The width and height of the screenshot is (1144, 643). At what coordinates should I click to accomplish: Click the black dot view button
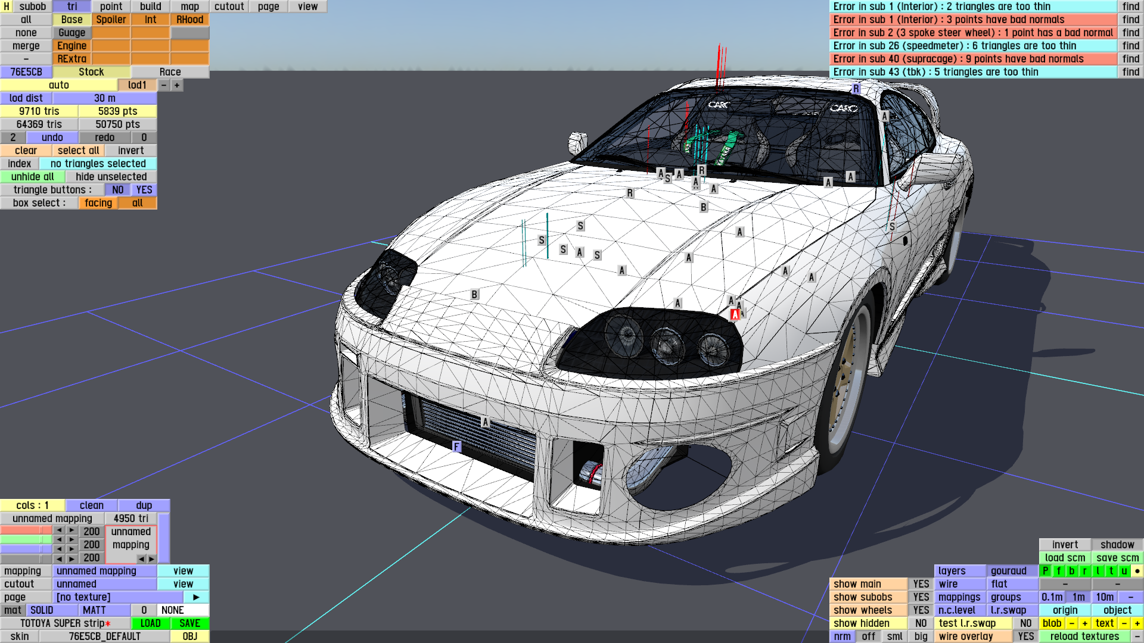coord(1137,571)
